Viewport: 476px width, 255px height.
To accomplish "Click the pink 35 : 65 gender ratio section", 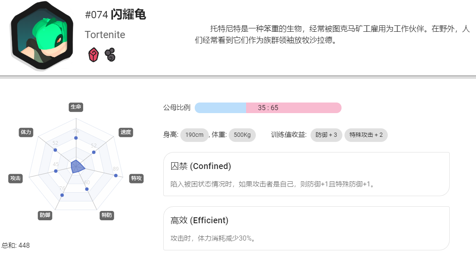I will [294, 108].
